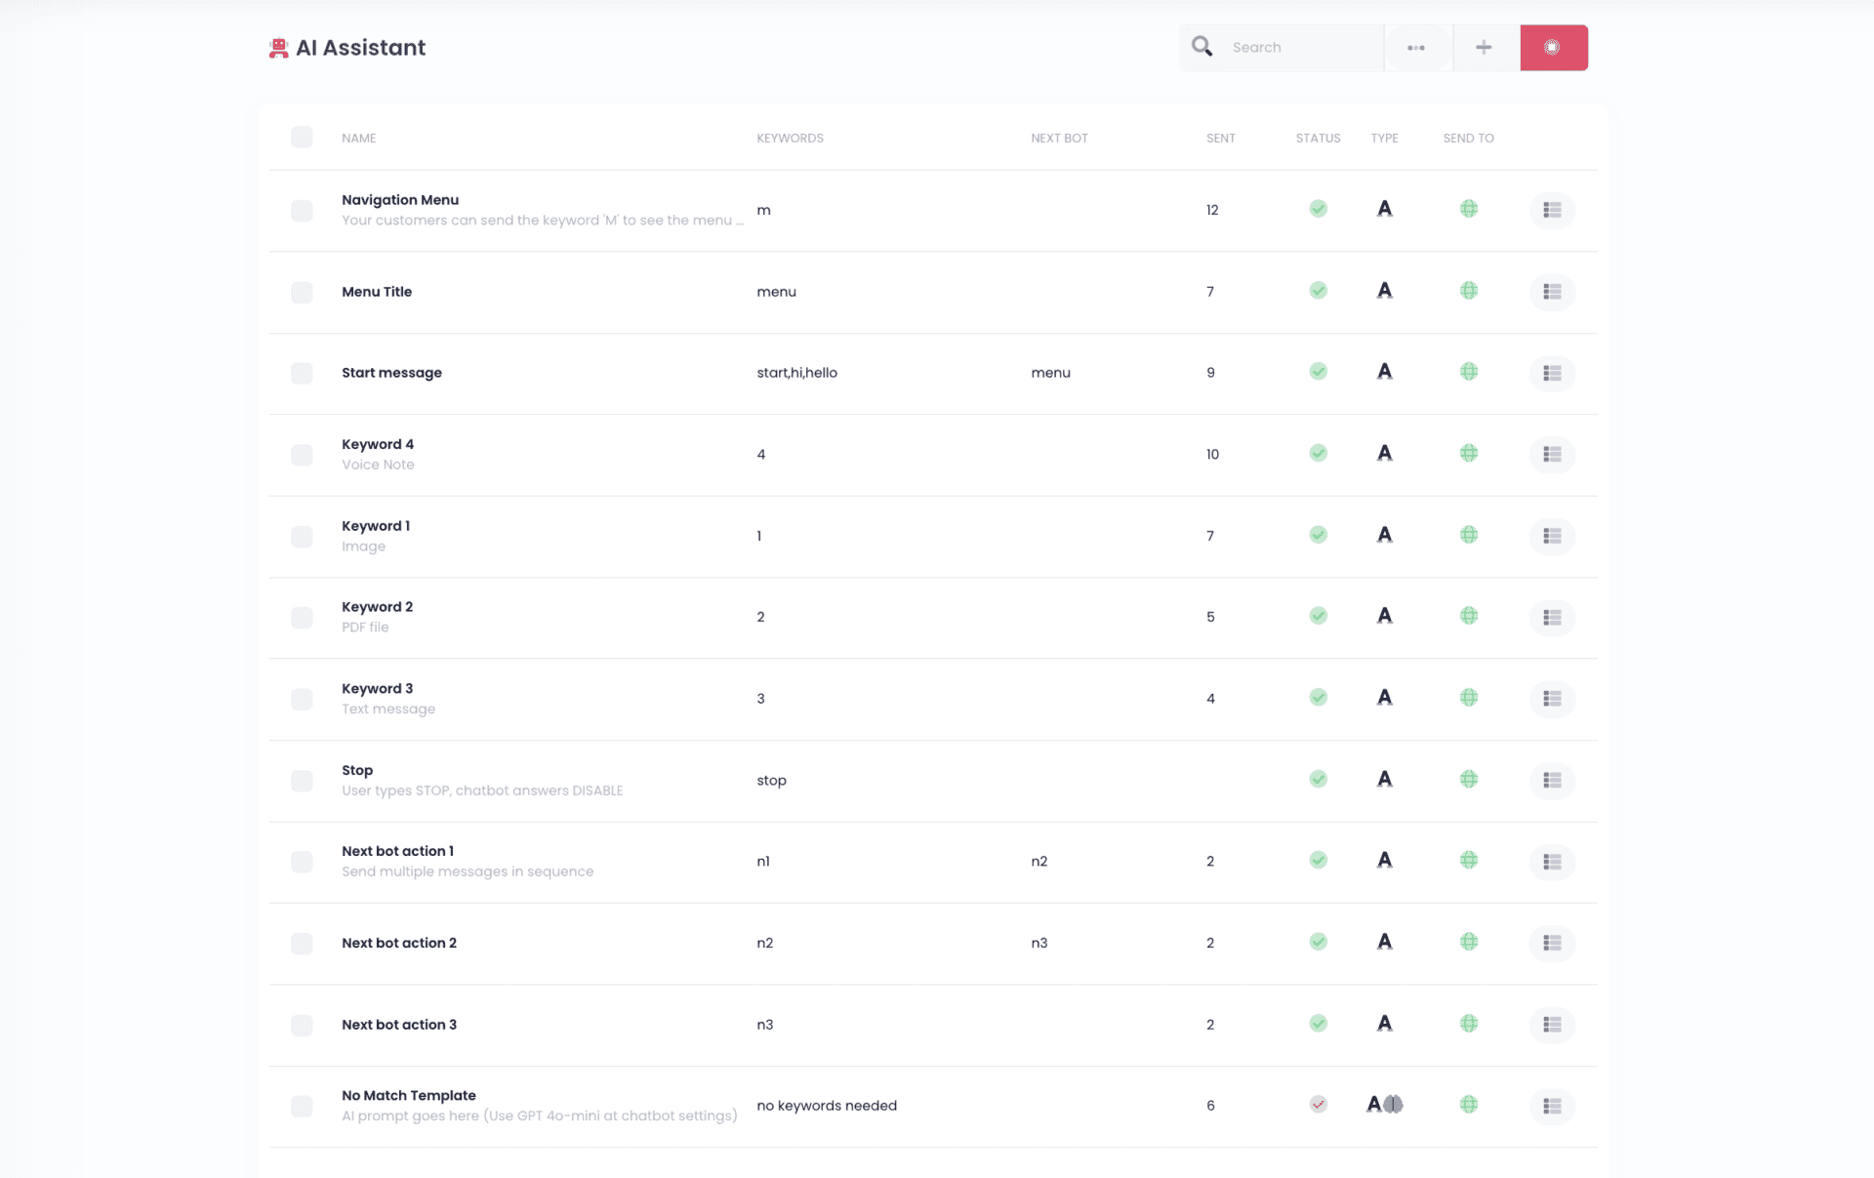Open actions menu for No Match Template
Image resolution: width=1874 pixels, height=1178 pixels.
[1552, 1106]
